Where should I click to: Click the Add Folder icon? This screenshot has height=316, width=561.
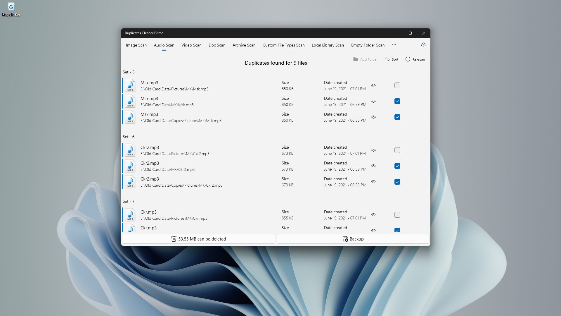(355, 59)
